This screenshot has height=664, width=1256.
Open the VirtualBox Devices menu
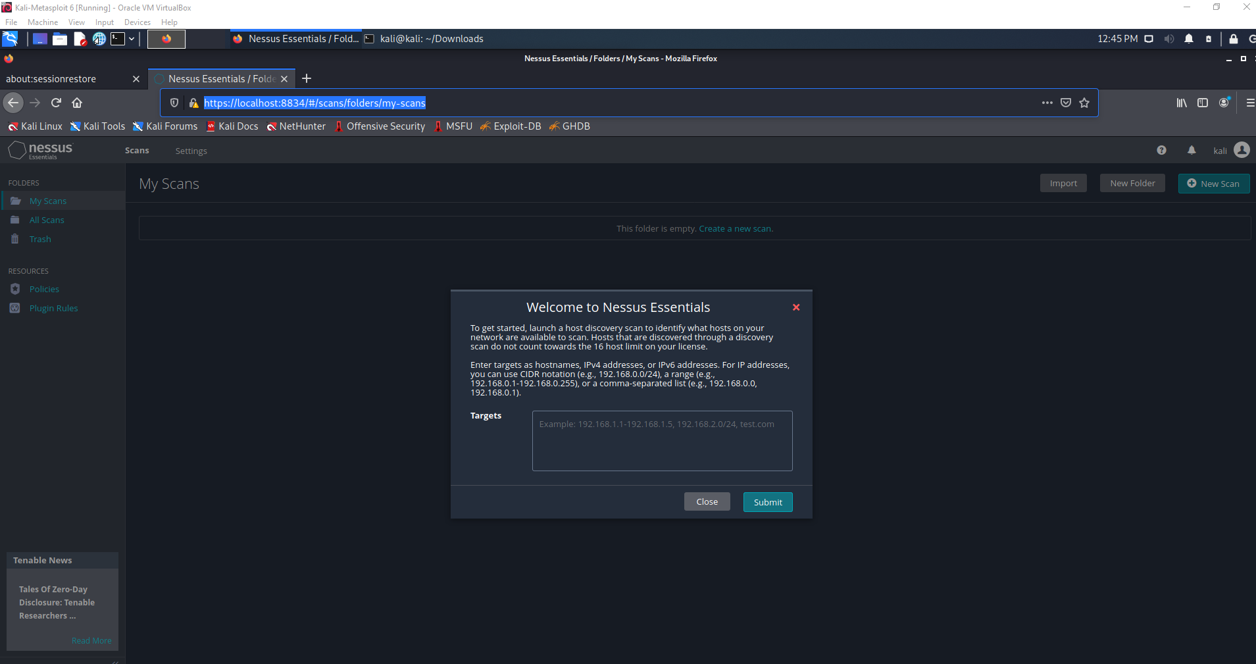pyautogui.click(x=138, y=22)
